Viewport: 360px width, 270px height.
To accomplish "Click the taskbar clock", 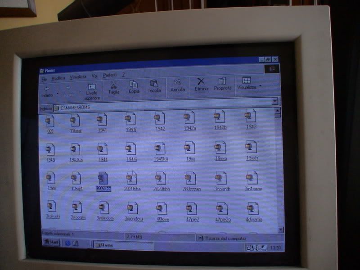I will click(x=275, y=248).
